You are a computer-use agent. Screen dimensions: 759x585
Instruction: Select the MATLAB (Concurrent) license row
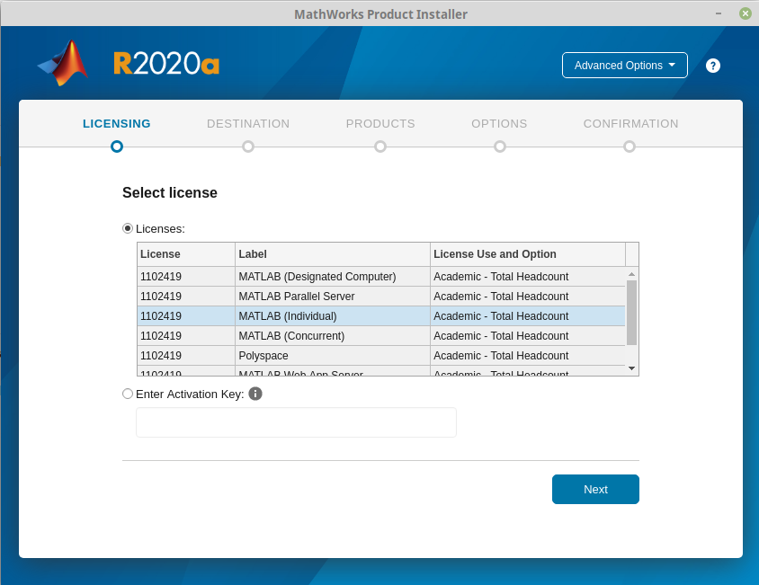pyautogui.click(x=381, y=336)
